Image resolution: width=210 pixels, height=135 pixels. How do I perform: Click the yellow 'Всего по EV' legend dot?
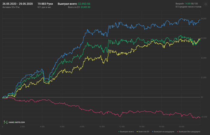137,131
